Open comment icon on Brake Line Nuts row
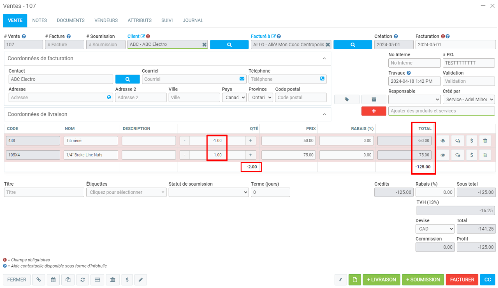The width and height of the screenshot is (498, 288). coord(457,155)
